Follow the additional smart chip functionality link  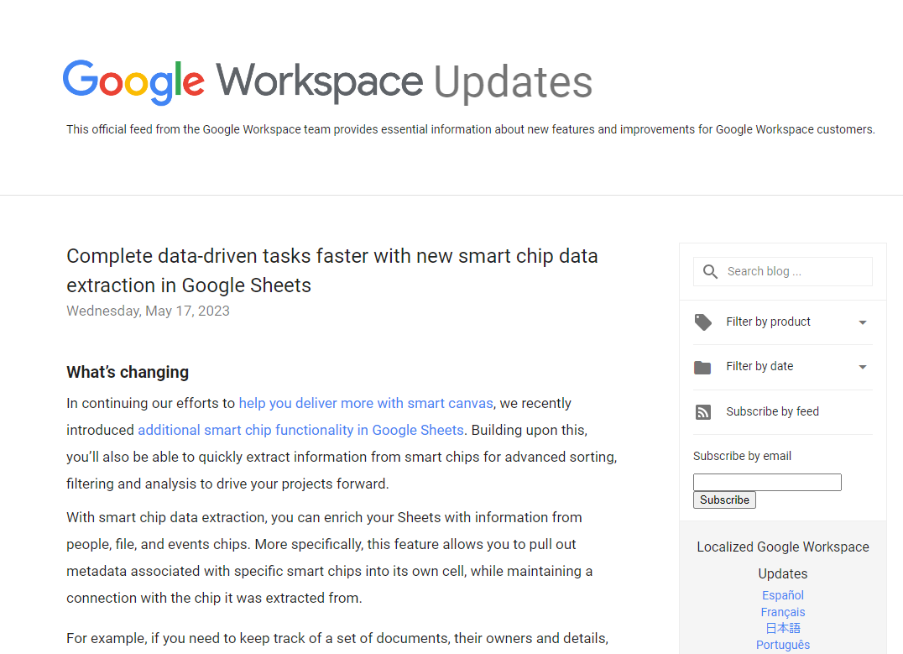pyautogui.click(x=301, y=430)
